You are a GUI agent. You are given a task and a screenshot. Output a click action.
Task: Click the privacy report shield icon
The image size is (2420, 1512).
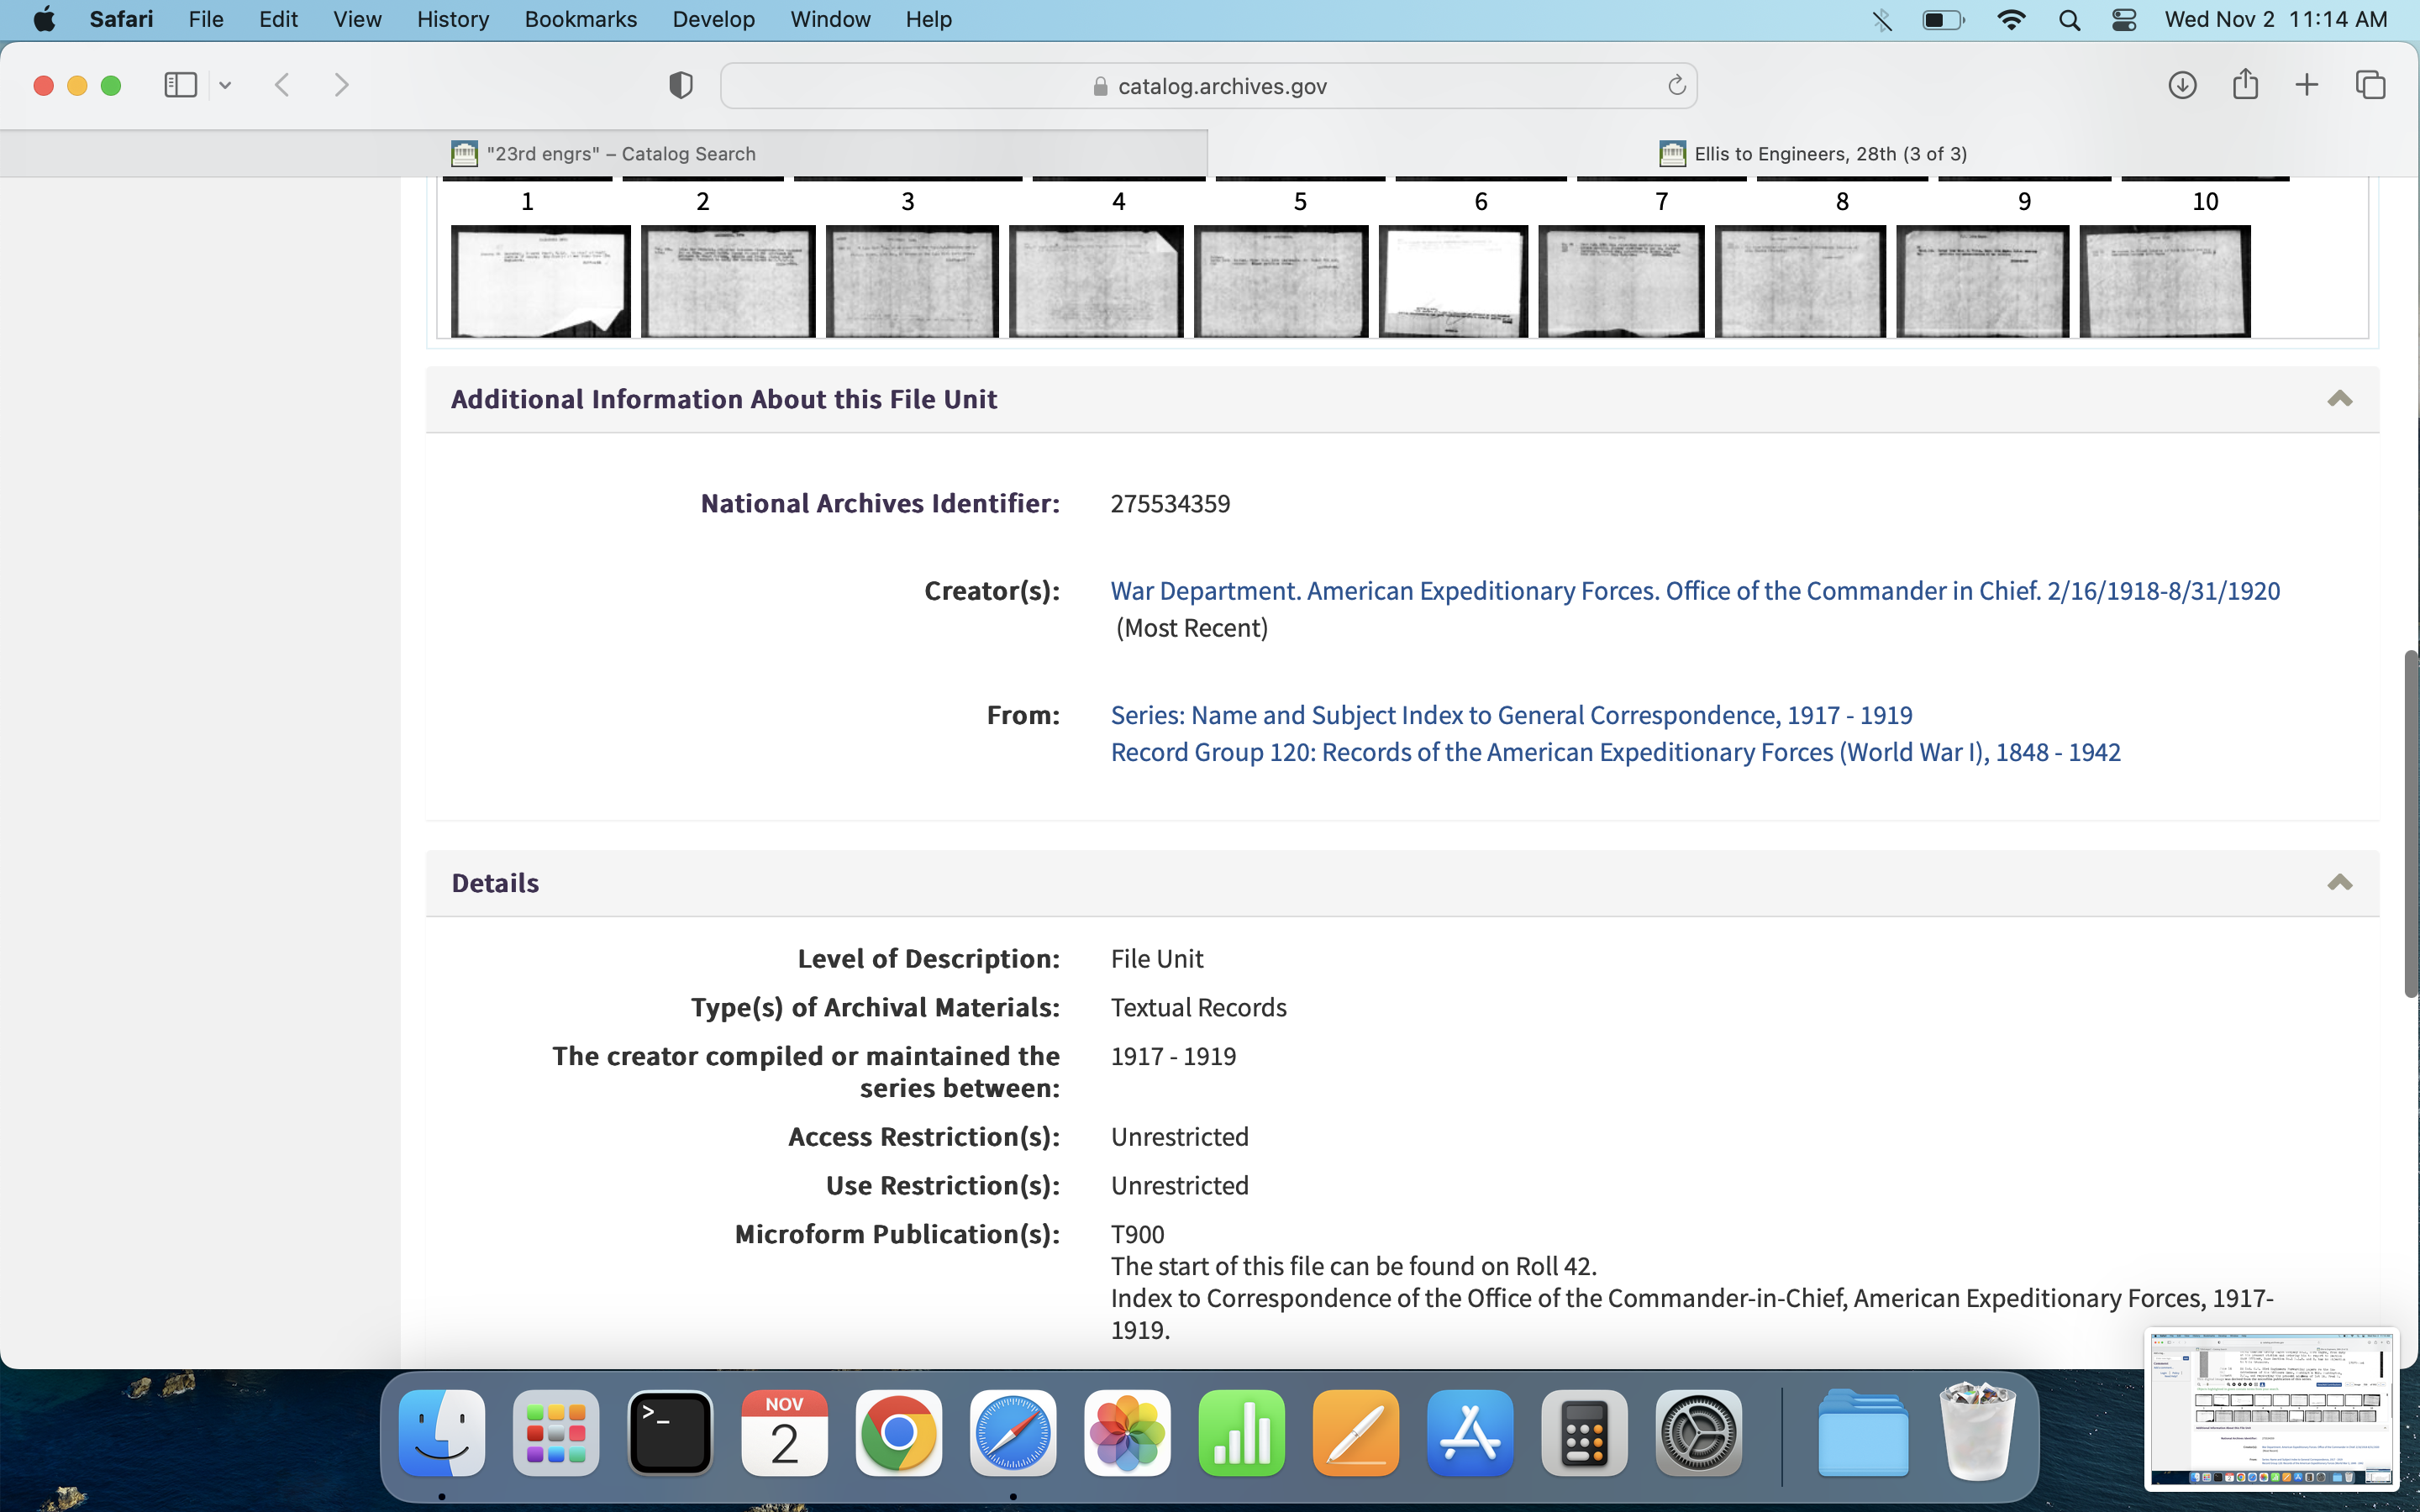pos(680,86)
